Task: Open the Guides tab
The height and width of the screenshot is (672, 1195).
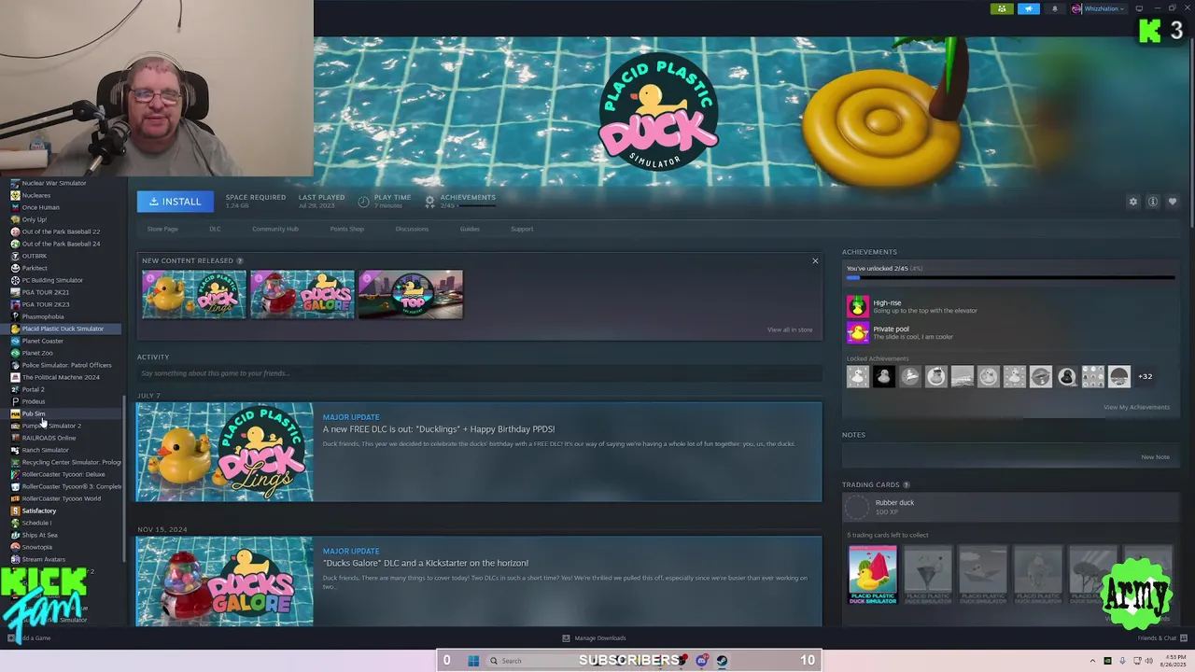Action: coord(470,229)
